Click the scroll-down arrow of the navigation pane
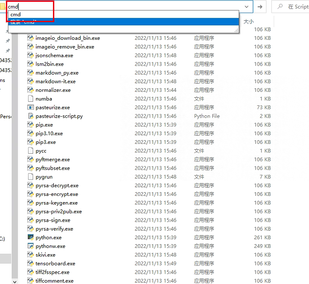This screenshot has width=309, height=284. pyautogui.click(x=15, y=281)
